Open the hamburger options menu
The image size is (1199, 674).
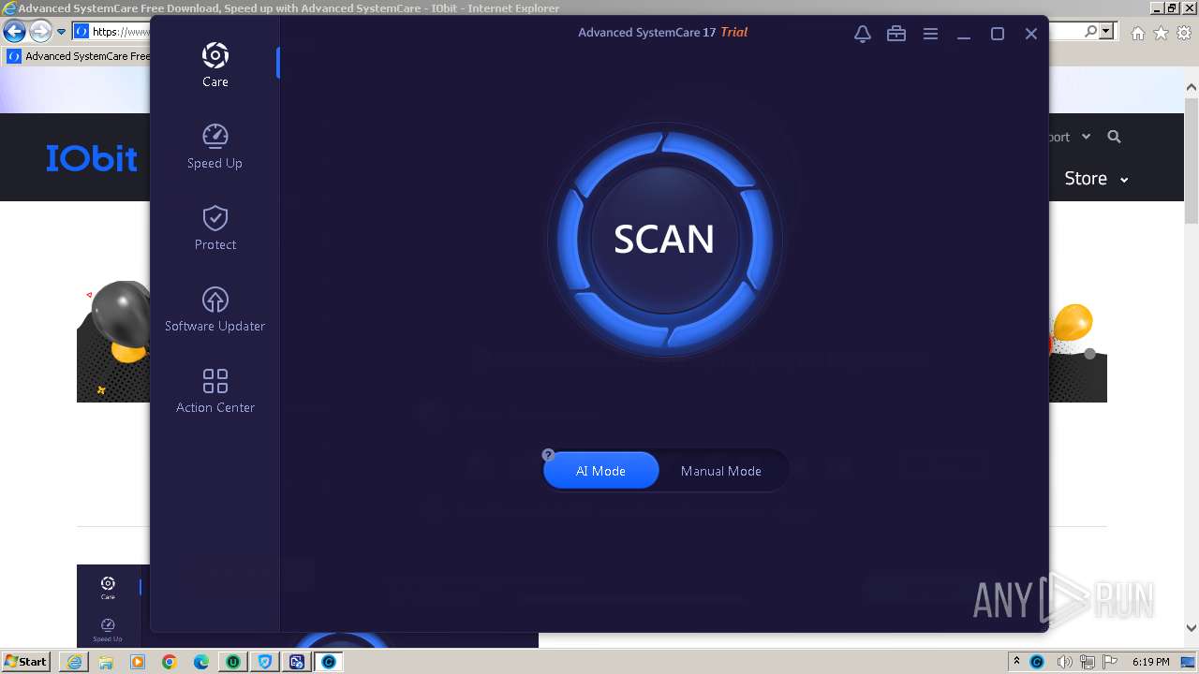[930, 34]
